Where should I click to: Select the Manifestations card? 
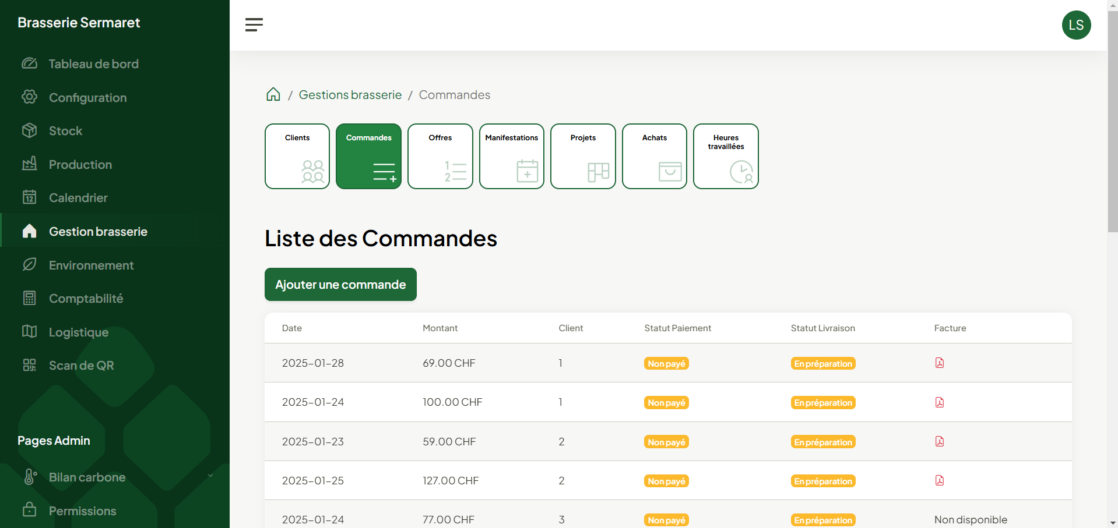click(x=511, y=156)
